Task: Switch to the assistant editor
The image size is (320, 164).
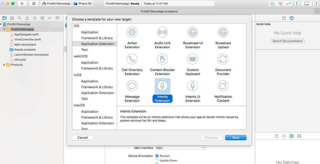Action: coord(280,4)
